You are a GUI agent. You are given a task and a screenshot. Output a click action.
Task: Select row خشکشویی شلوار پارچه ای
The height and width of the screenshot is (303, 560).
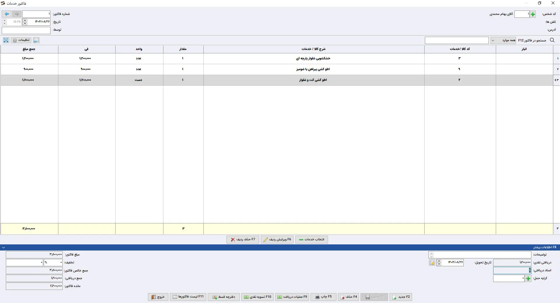[280, 59]
